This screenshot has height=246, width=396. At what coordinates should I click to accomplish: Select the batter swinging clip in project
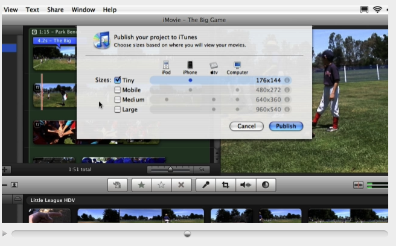(x=54, y=96)
